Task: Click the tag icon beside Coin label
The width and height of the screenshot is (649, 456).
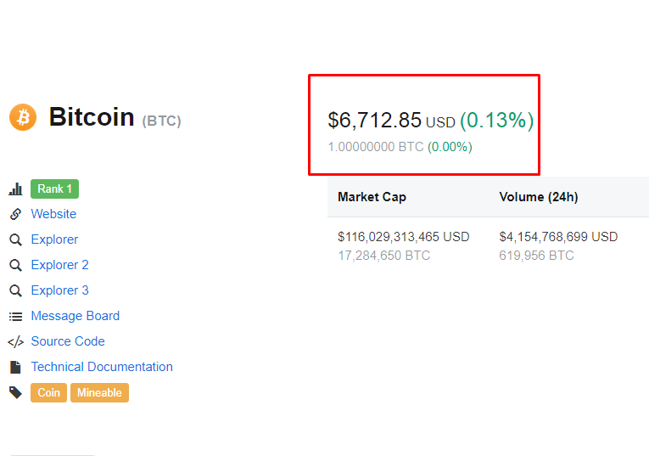Action: pyautogui.click(x=15, y=392)
